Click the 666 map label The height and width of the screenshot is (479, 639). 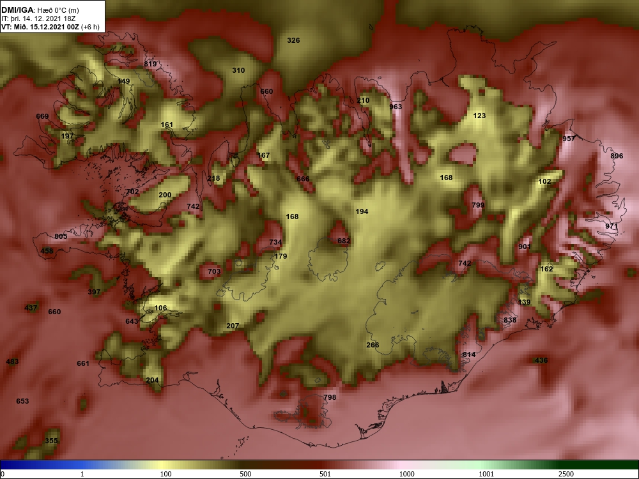(303, 178)
